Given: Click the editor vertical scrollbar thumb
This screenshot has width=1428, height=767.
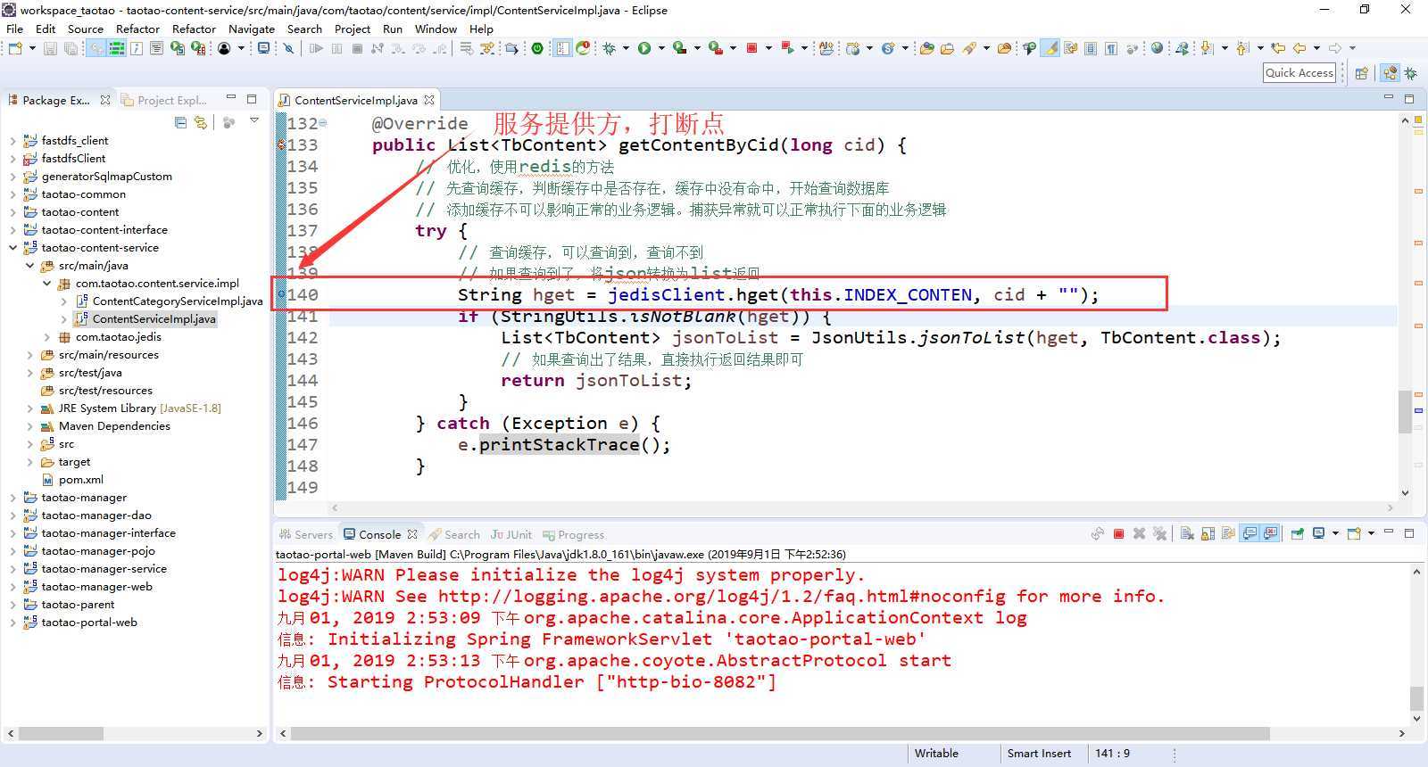Looking at the screenshot, I should (x=1405, y=410).
